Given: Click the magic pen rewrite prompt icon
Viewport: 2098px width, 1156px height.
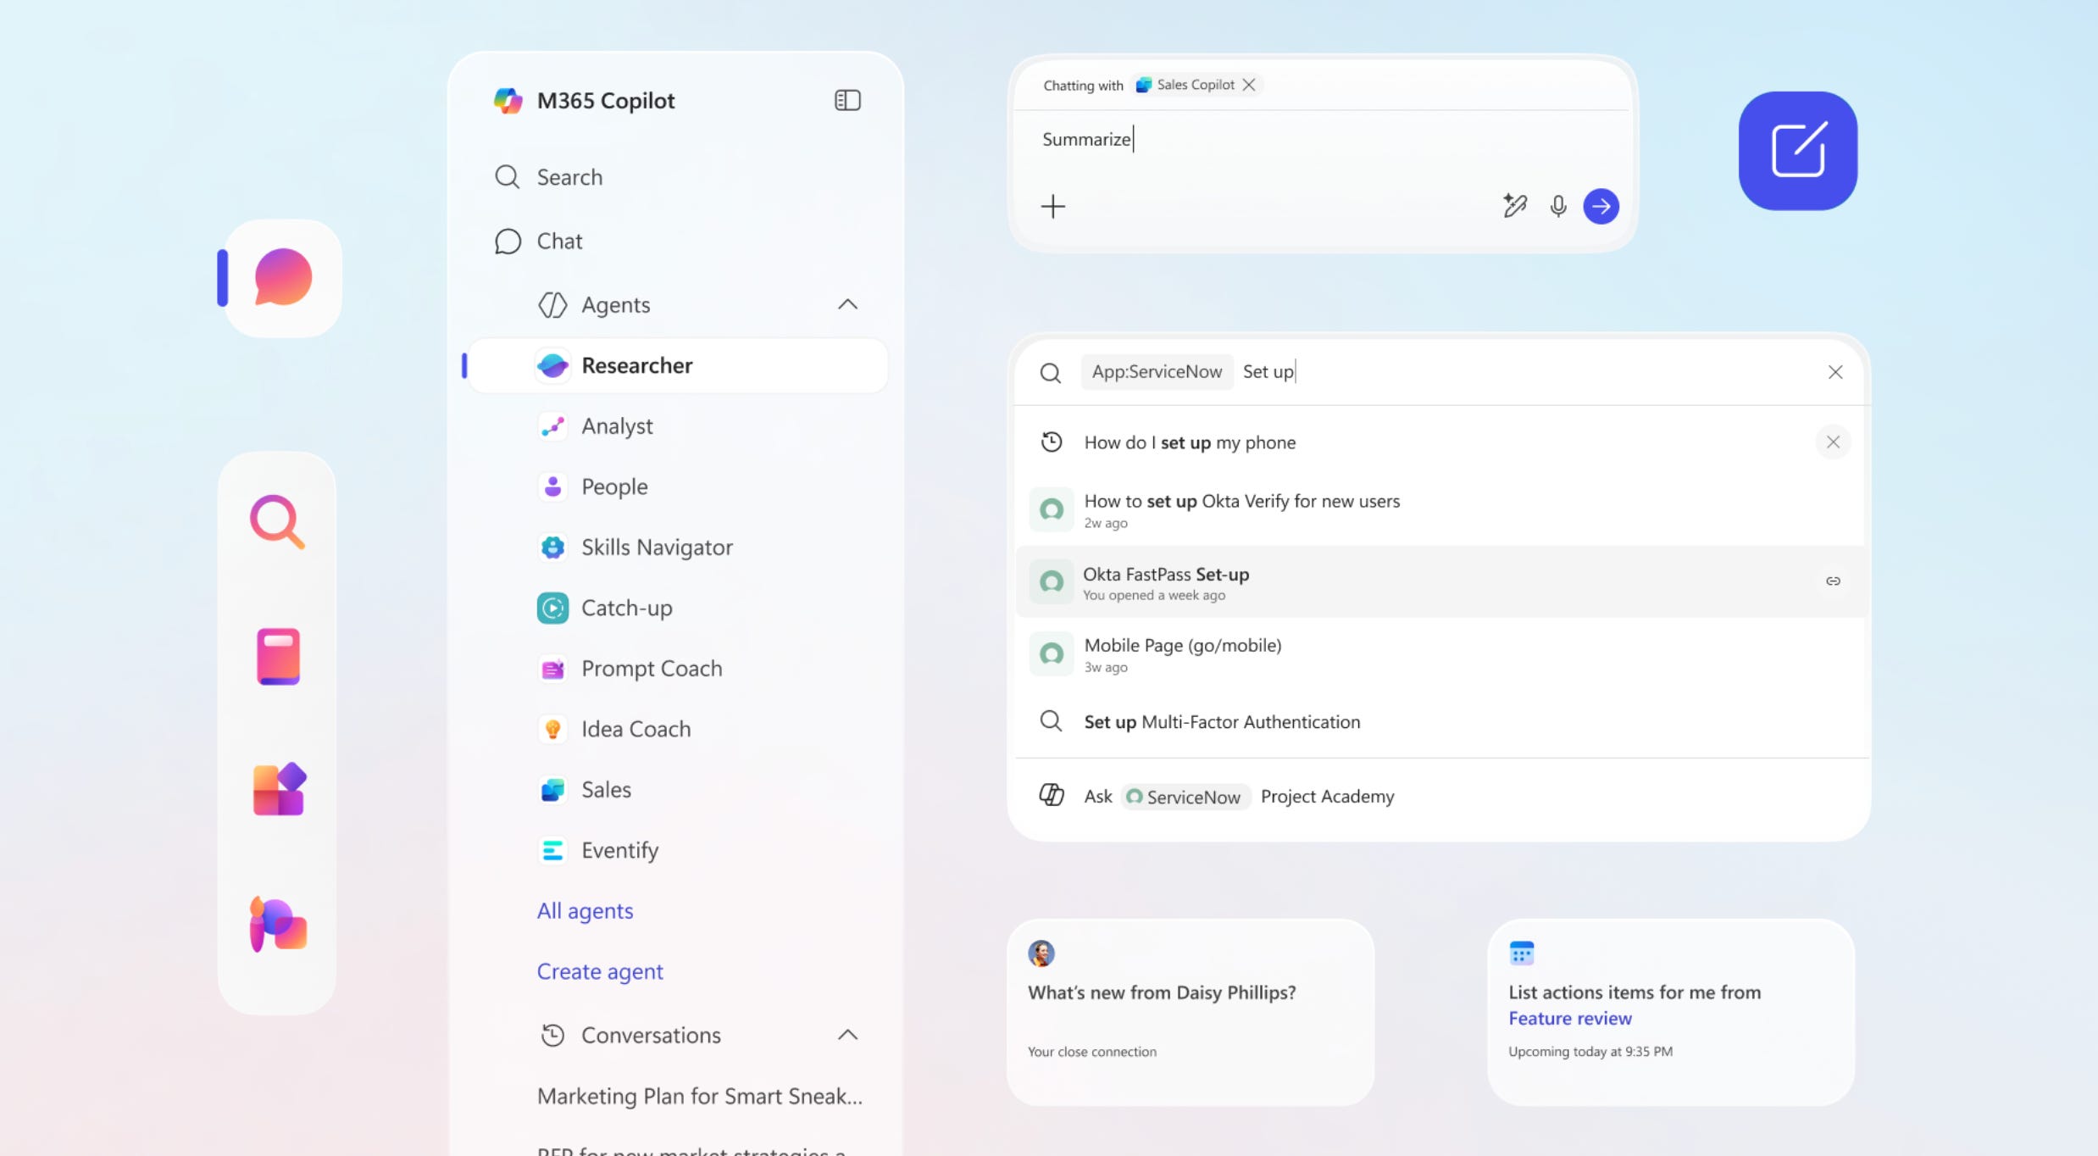Looking at the screenshot, I should [x=1514, y=206].
